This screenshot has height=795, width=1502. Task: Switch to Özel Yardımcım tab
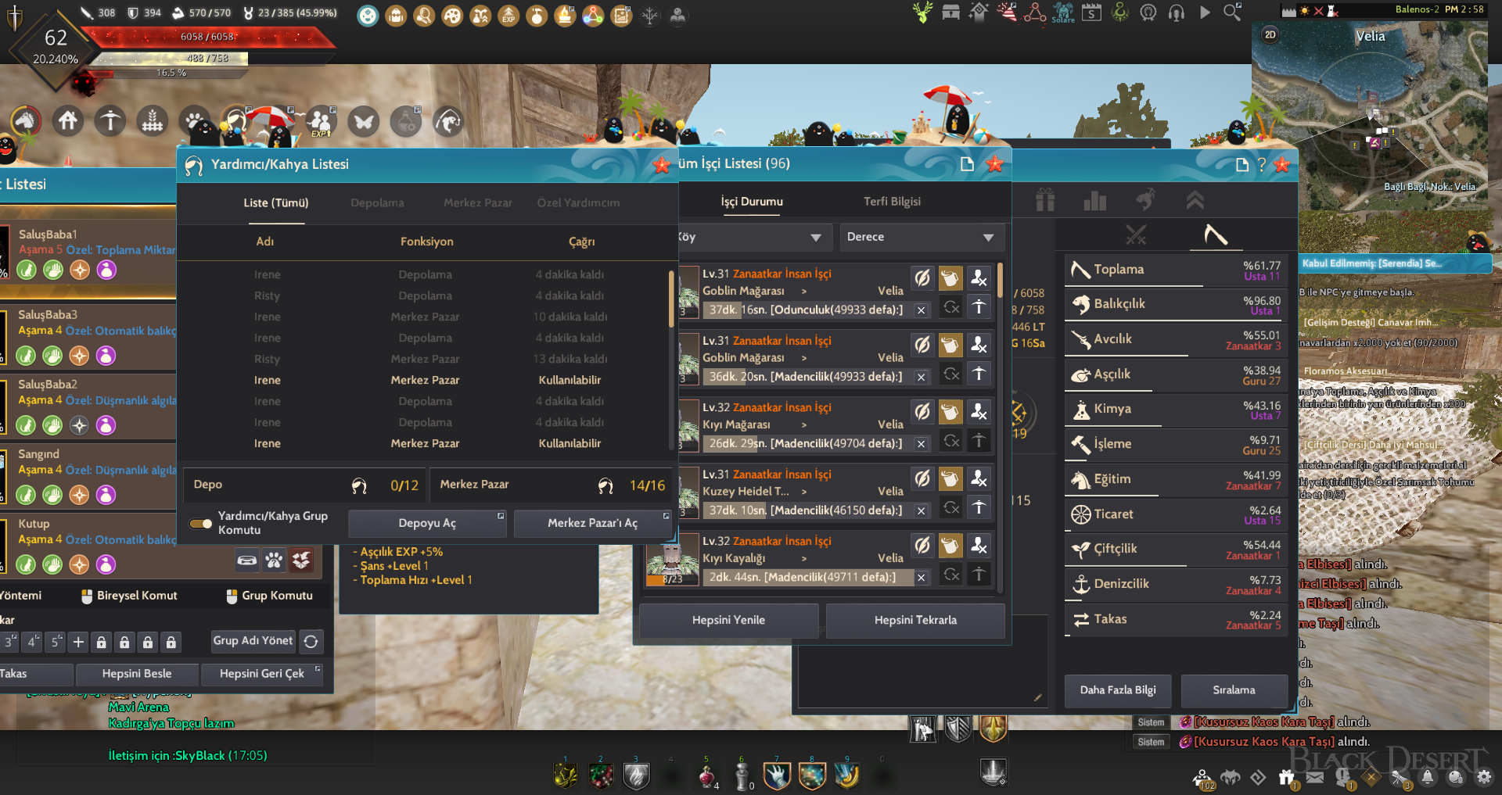coord(578,202)
